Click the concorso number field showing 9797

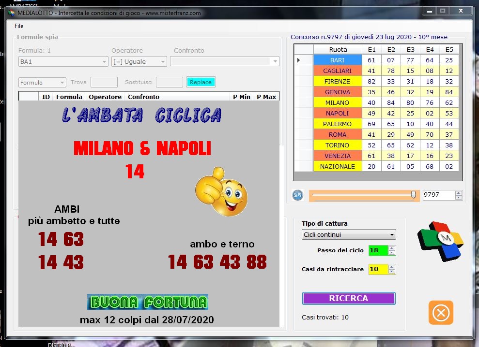(438, 195)
